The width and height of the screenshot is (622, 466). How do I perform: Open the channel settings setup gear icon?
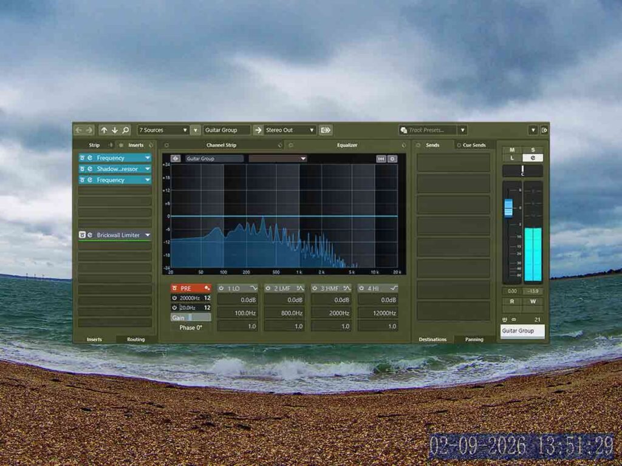544,130
